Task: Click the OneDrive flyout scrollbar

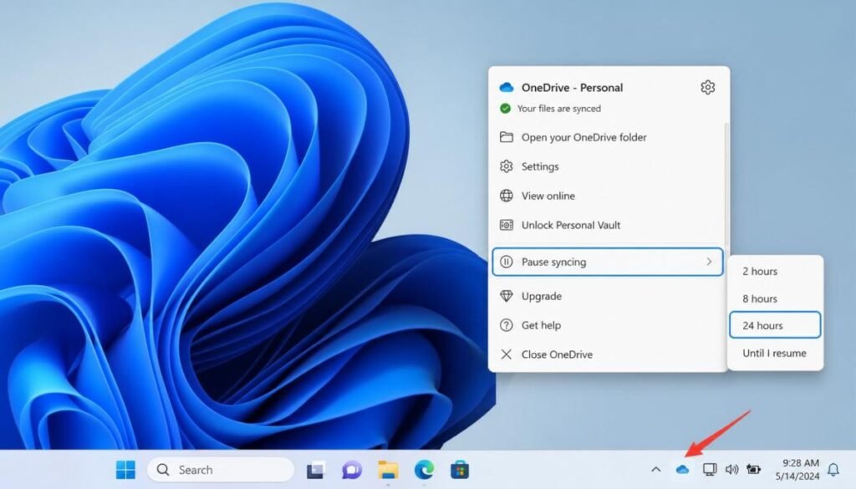Action: 726,186
